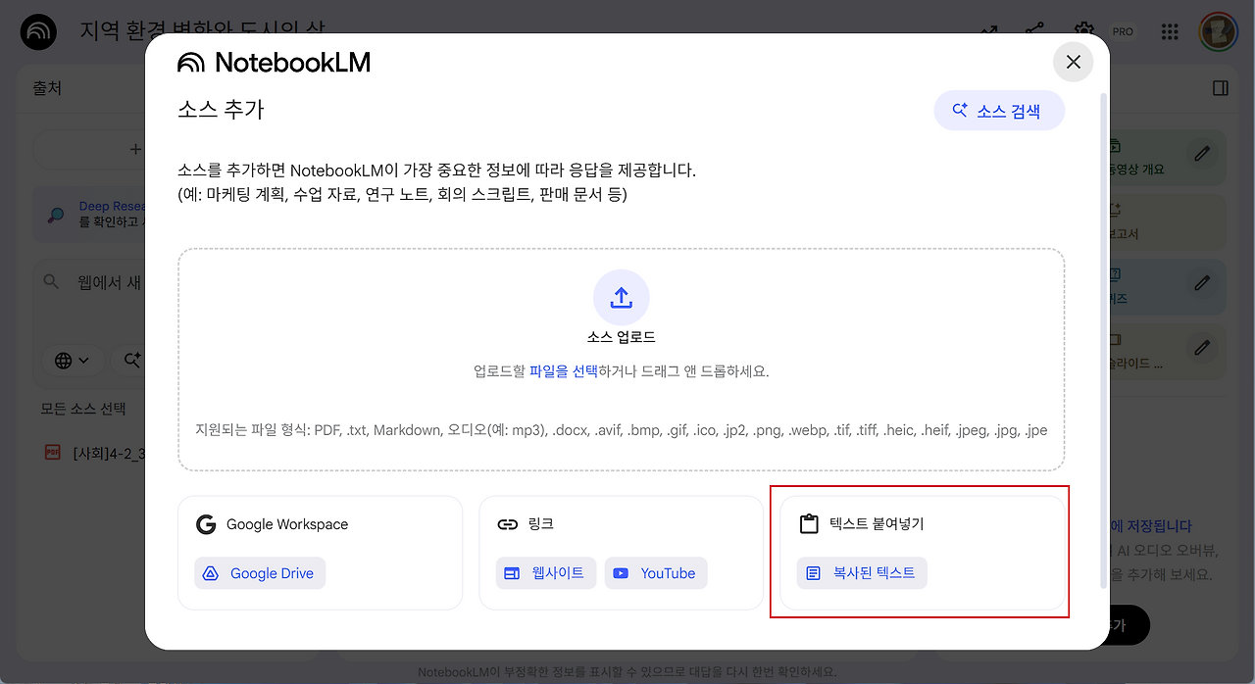Image resolution: width=1255 pixels, height=684 pixels.
Task: Edit the 퀴즈 card pencil
Action: pyautogui.click(x=1202, y=283)
